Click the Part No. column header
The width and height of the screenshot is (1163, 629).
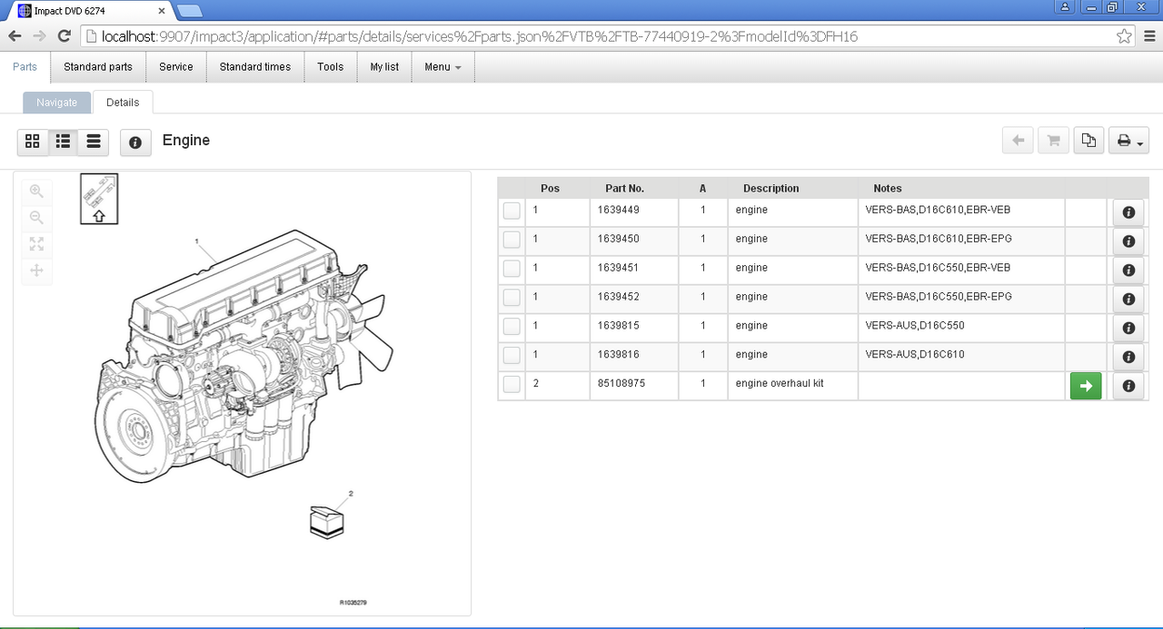point(624,189)
